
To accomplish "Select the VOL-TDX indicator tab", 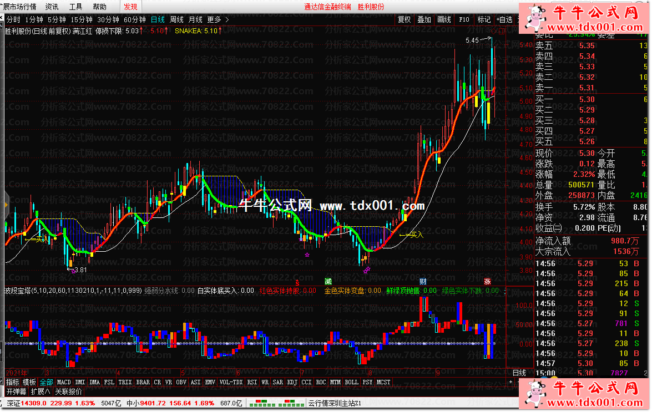I will [x=231, y=382].
